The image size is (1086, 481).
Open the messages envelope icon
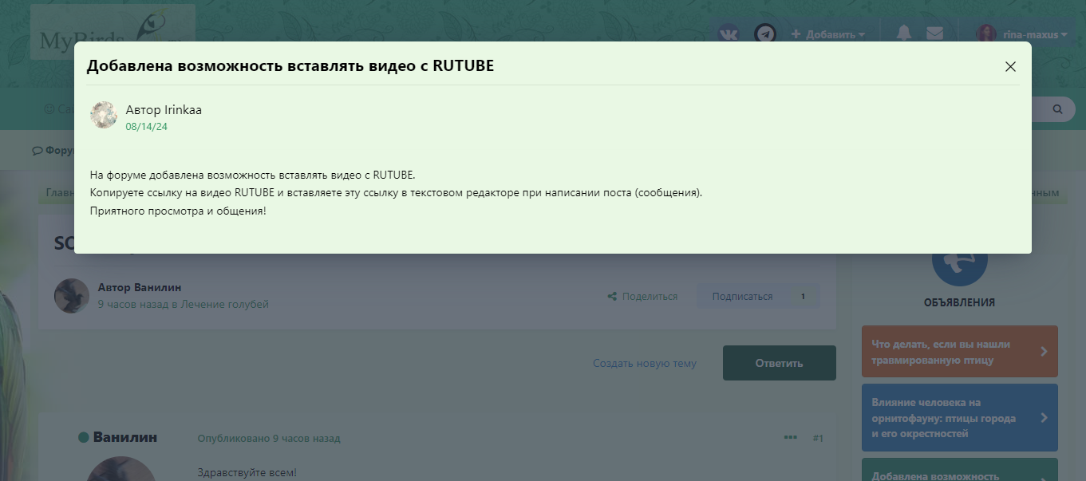(934, 34)
